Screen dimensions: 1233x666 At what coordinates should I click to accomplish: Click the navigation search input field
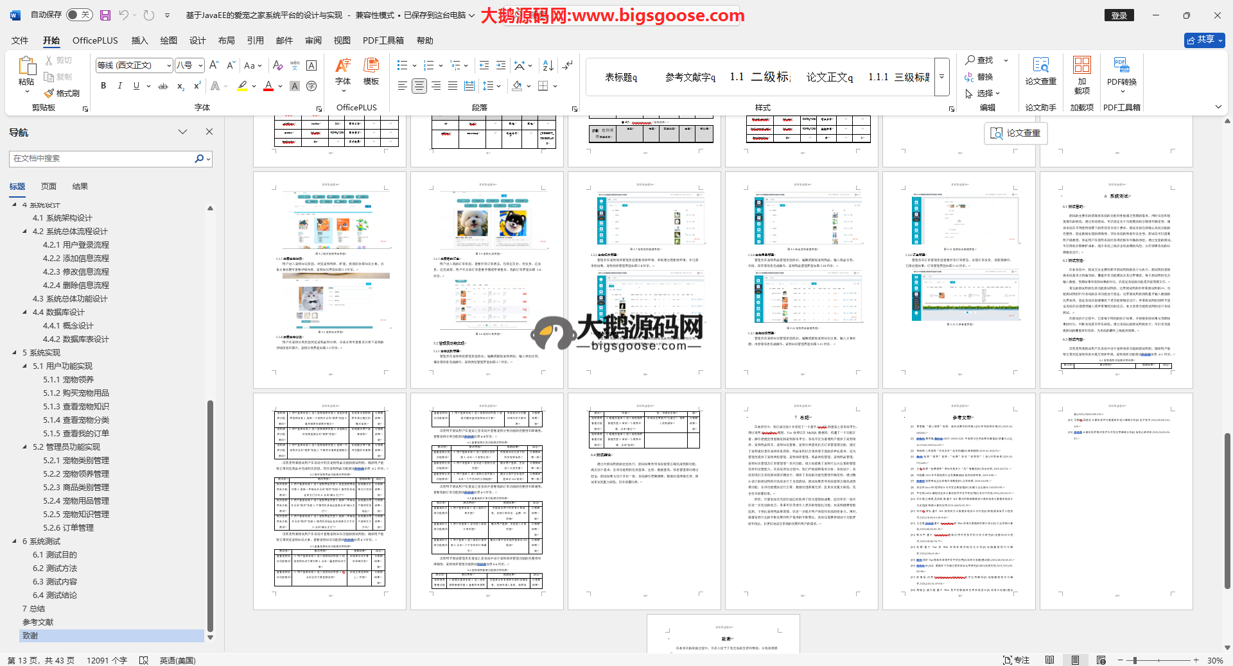103,158
